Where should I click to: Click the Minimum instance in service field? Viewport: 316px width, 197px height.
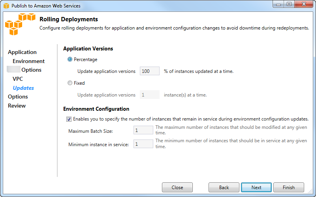coord(143,144)
